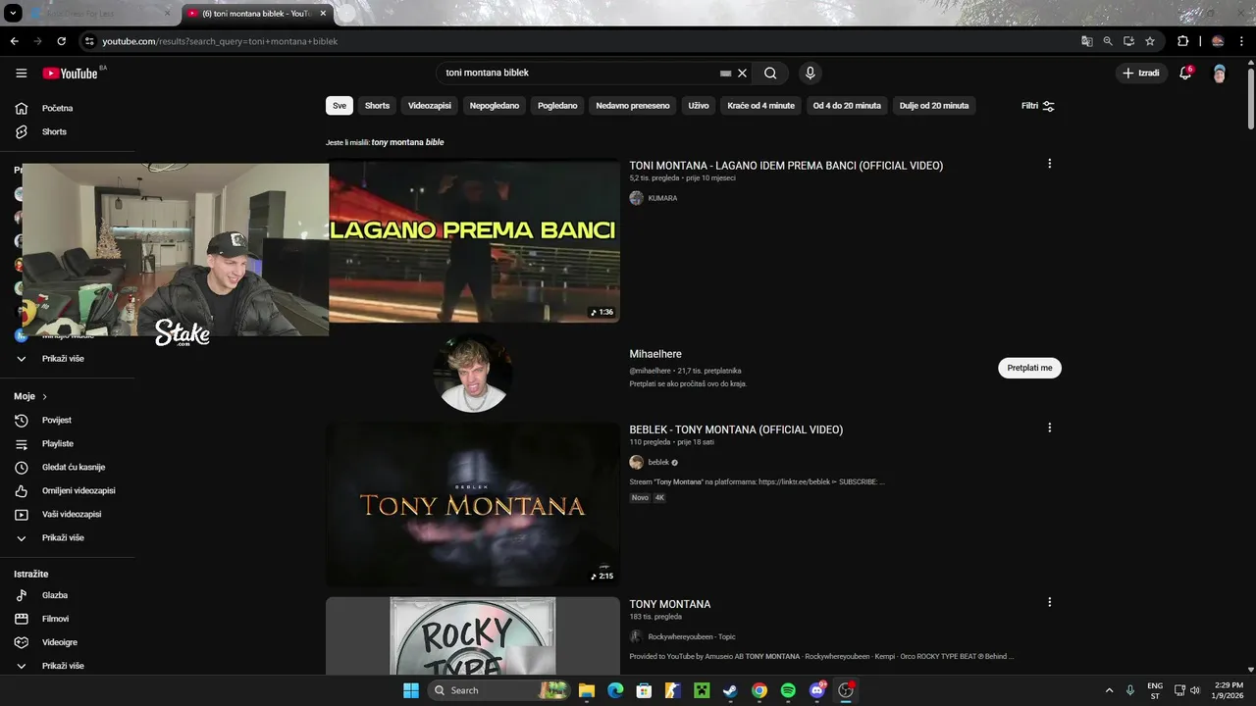
Task: Play LAGANO PREMA BANCI video thumbnail
Action: point(474,241)
